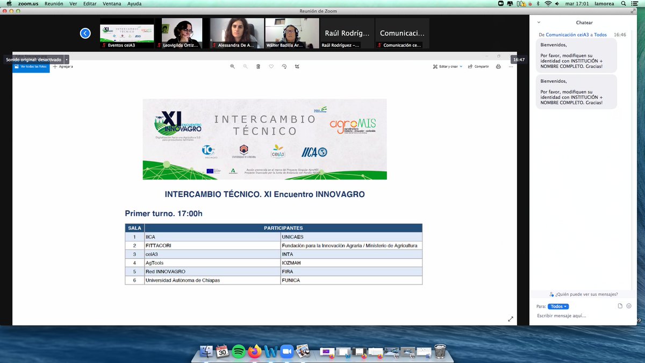The width and height of the screenshot is (645, 363).
Task: Launch the Zoom app in dock
Action: pos(288,352)
